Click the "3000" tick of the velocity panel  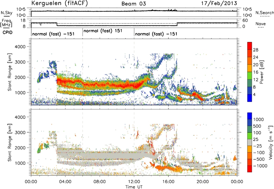click(x=20, y=132)
